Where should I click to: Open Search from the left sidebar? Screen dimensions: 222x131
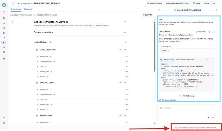[4, 23]
